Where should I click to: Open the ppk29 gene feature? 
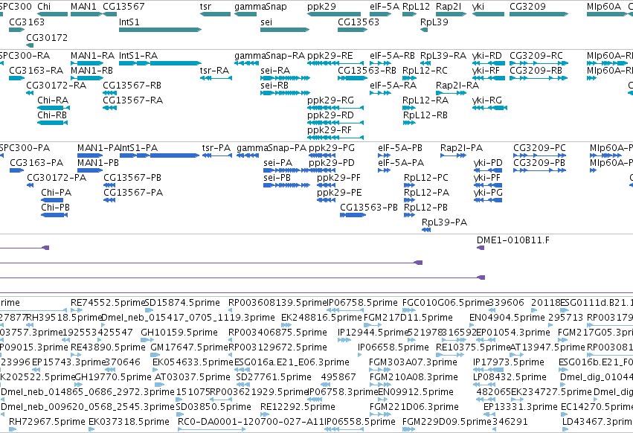click(x=334, y=14)
